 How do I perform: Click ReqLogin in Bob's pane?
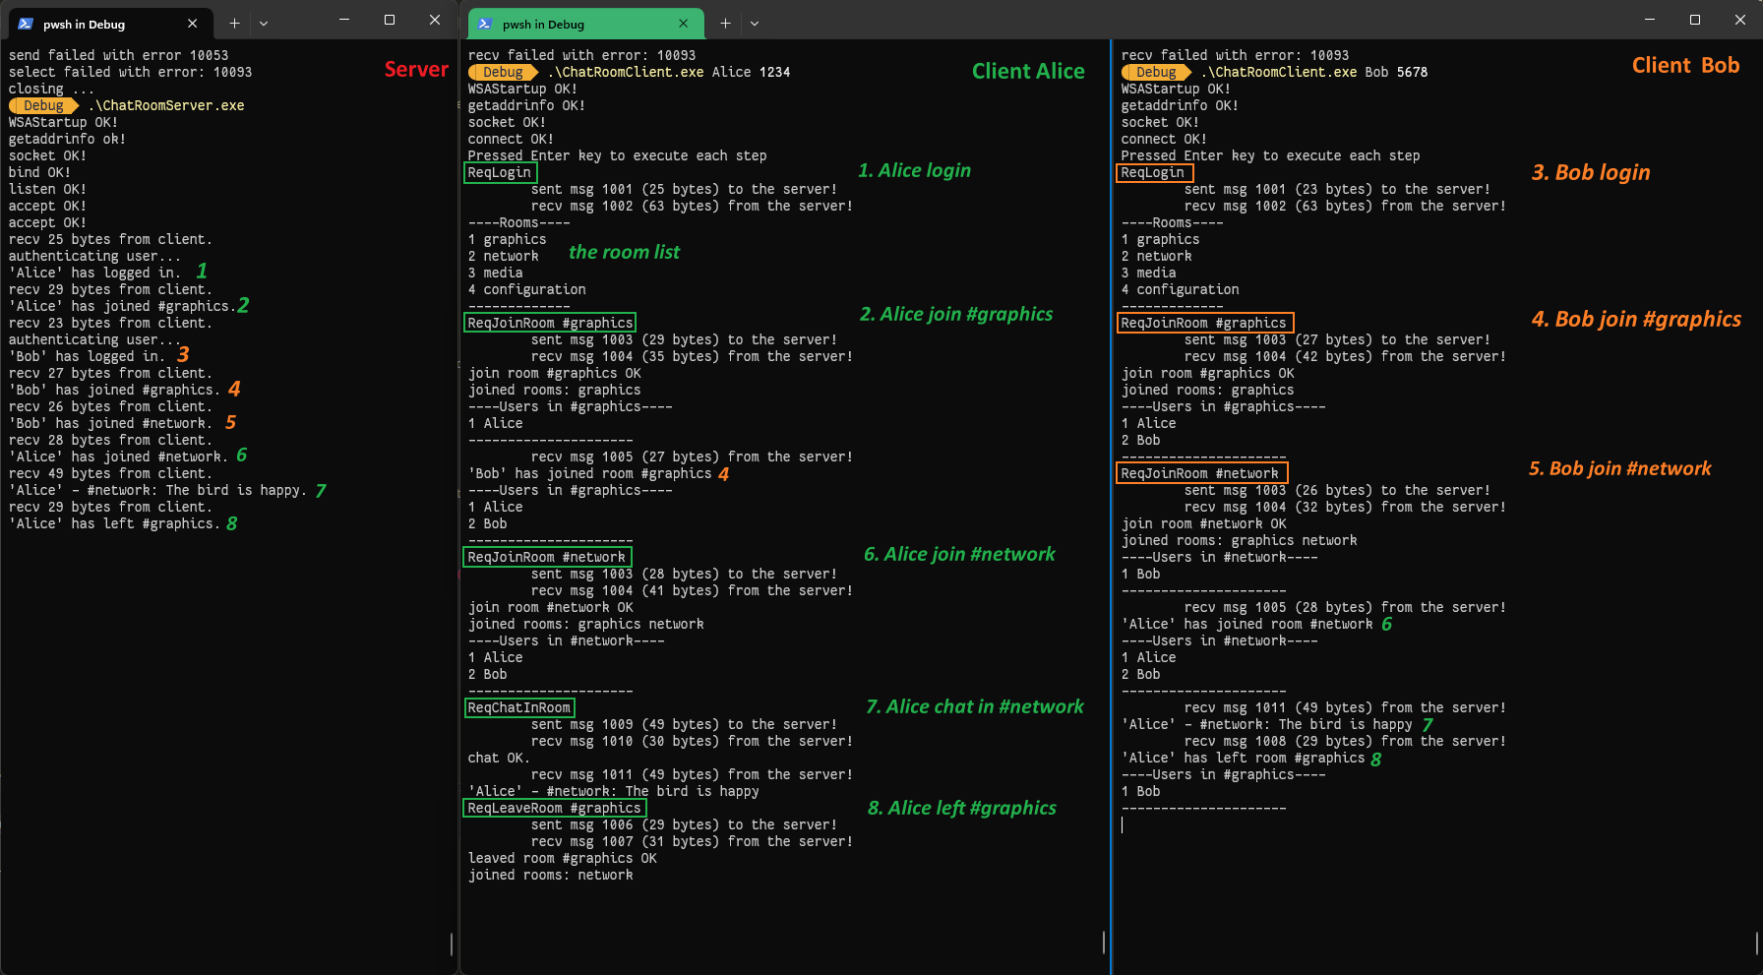[1153, 172]
